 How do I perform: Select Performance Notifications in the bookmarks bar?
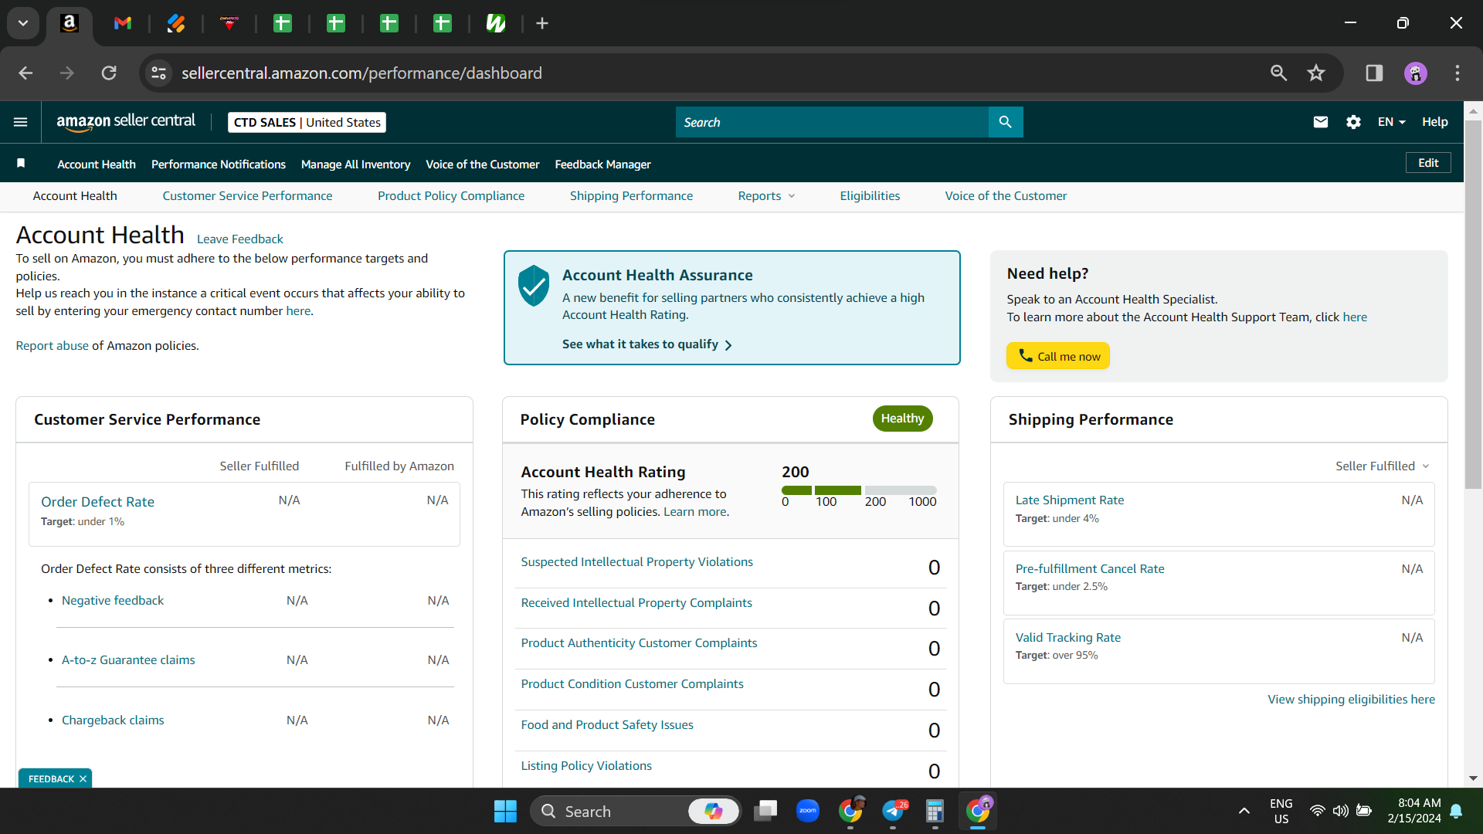click(219, 164)
